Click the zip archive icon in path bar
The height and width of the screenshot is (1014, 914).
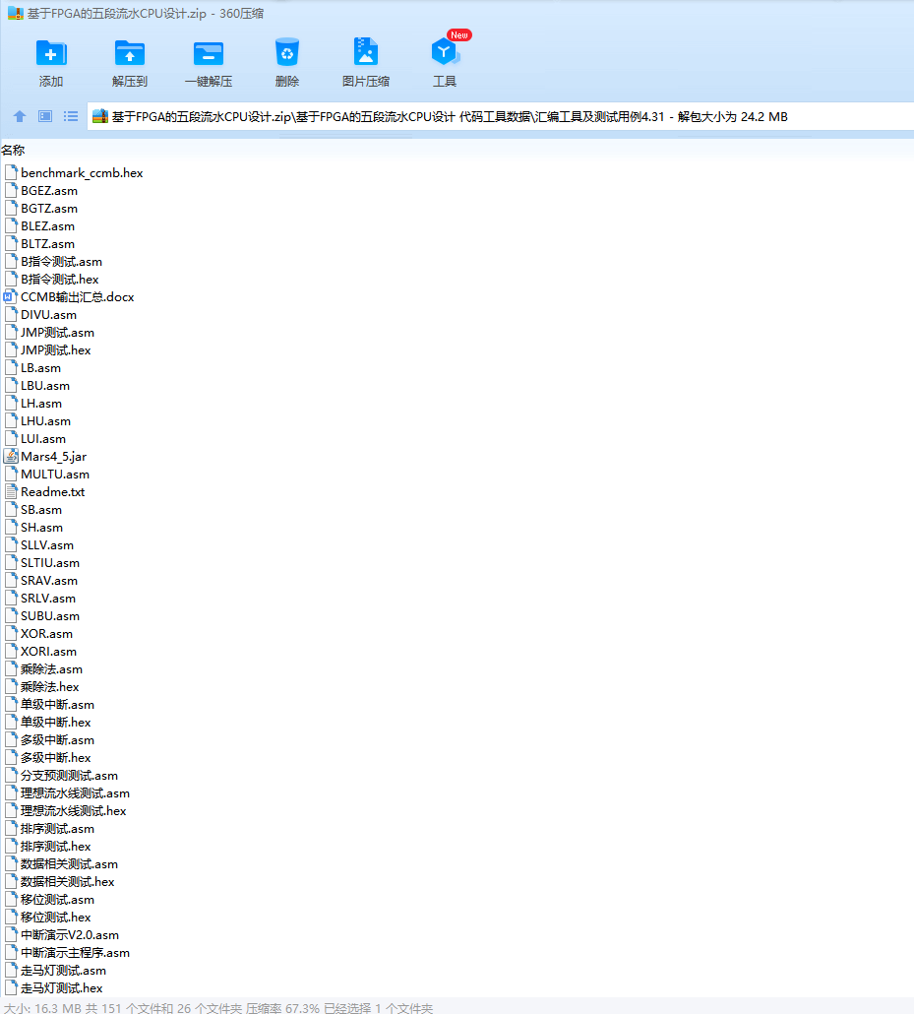point(100,116)
